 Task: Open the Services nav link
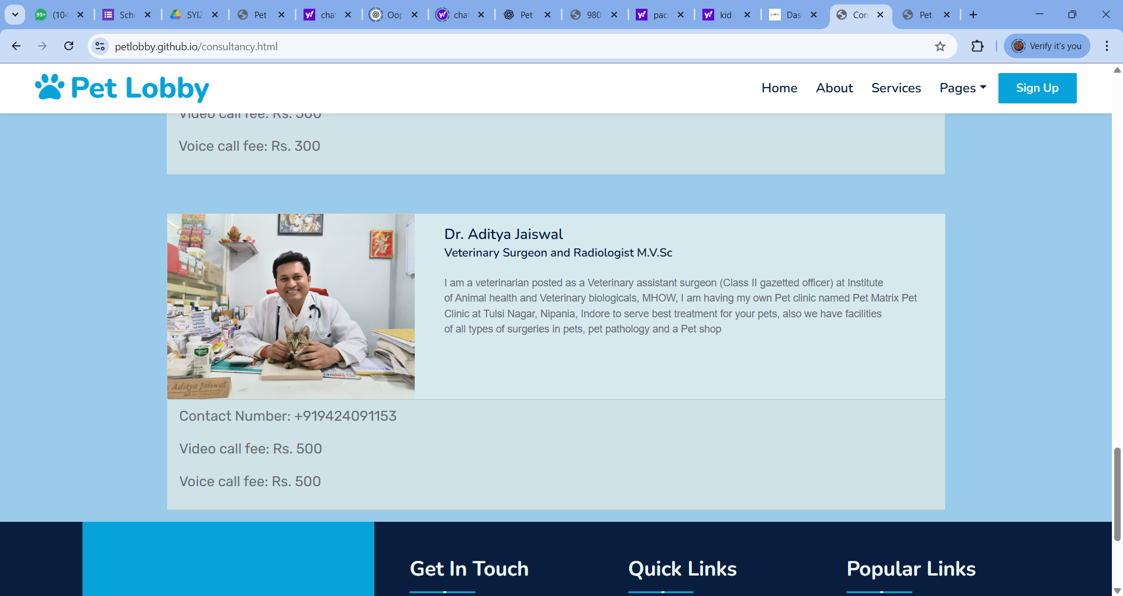895,88
